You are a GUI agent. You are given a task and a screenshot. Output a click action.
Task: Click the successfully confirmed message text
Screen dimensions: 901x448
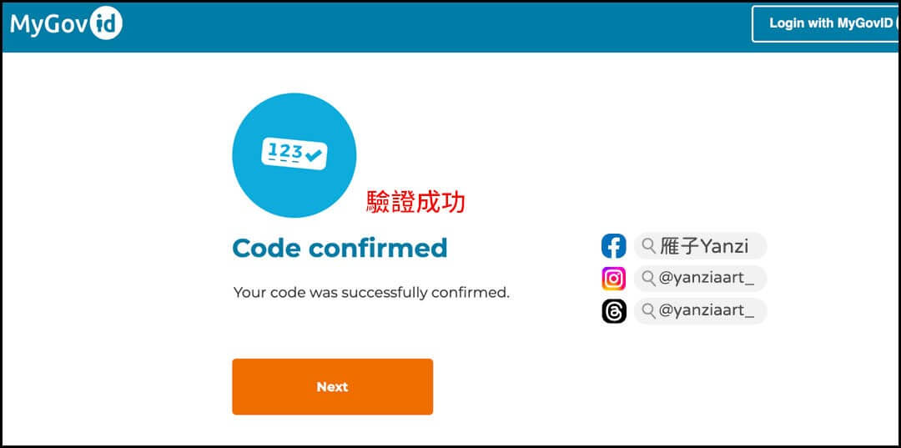click(x=371, y=293)
